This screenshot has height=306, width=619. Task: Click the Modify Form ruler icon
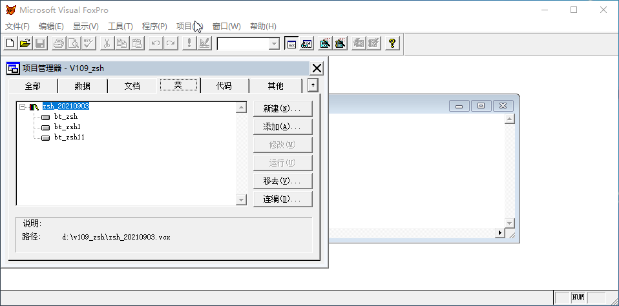(x=204, y=43)
